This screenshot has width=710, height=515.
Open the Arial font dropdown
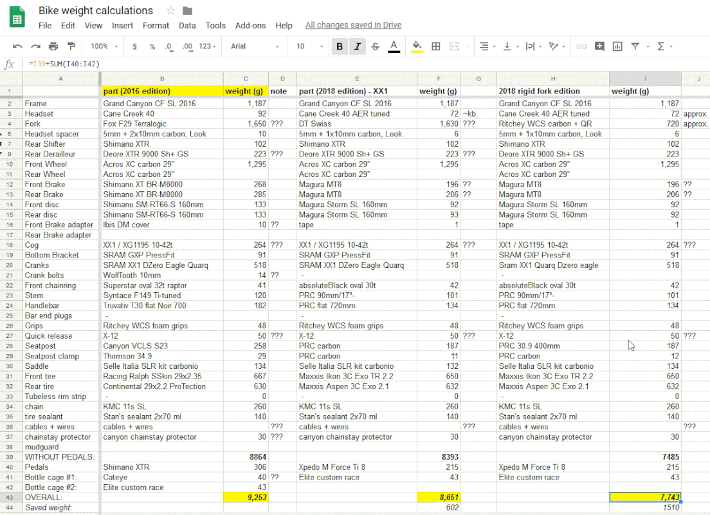(x=255, y=46)
